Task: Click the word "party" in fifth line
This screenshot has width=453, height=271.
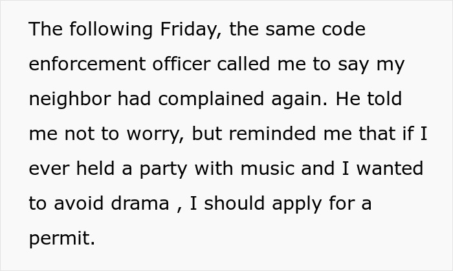Action: coord(164,169)
